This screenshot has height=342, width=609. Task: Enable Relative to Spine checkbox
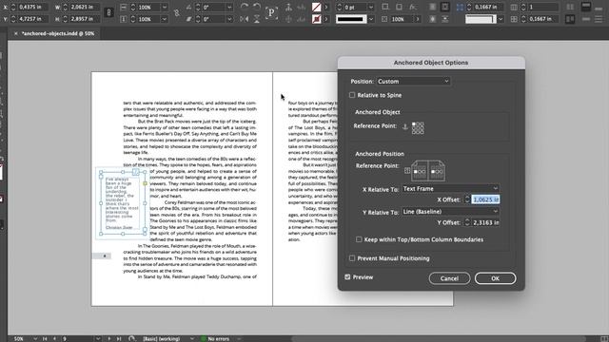click(x=352, y=95)
